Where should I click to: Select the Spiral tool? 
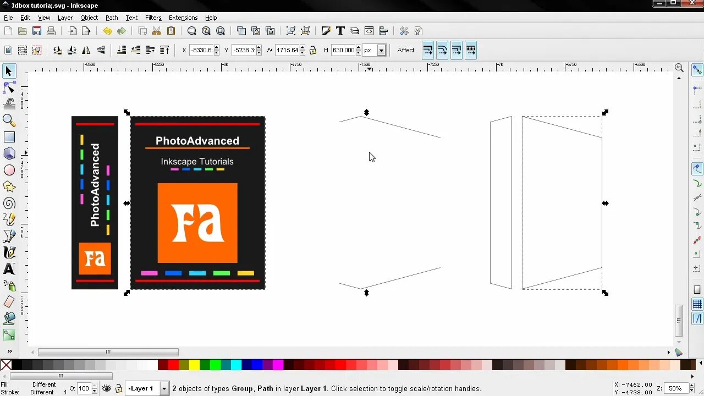click(9, 204)
